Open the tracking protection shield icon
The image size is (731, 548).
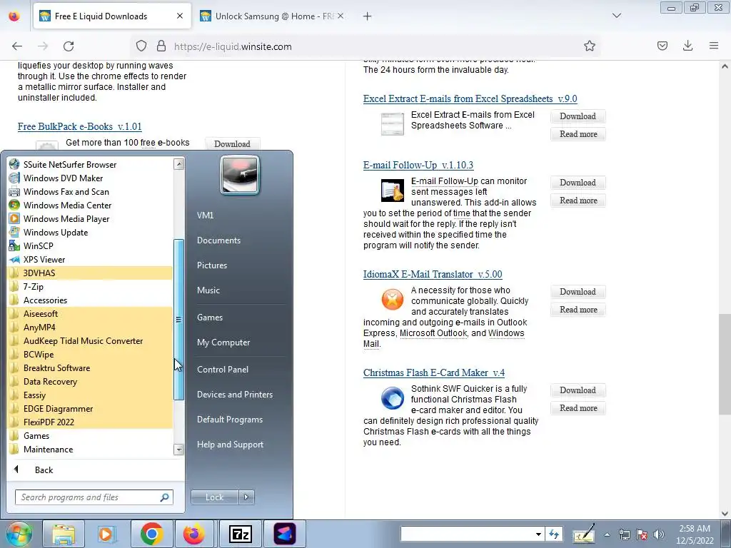tap(141, 46)
